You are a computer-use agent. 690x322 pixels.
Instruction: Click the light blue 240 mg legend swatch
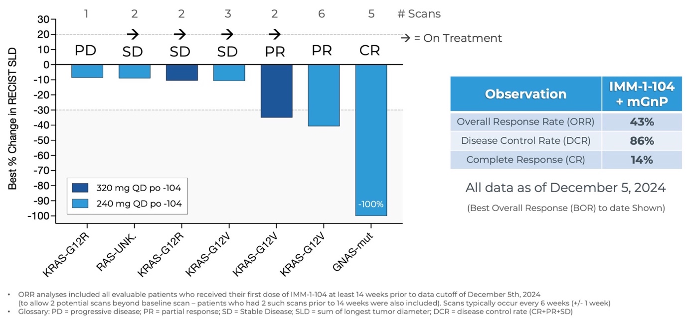(80, 204)
